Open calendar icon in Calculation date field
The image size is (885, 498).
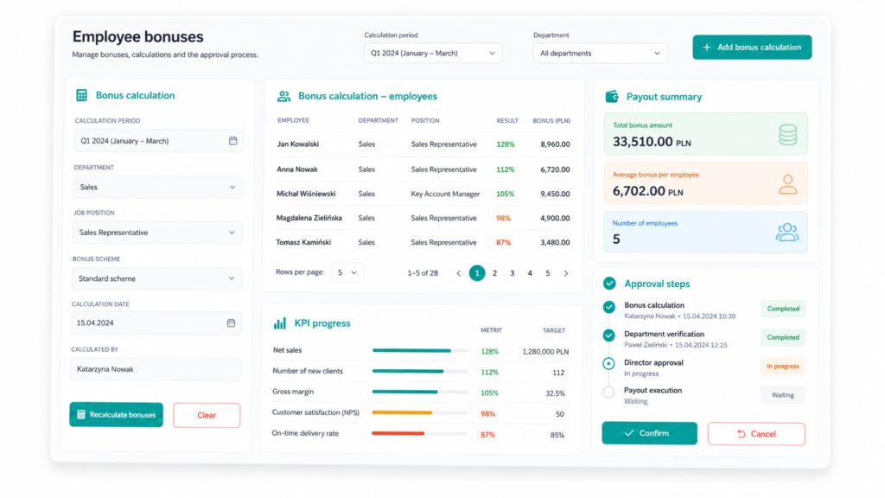point(231,323)
